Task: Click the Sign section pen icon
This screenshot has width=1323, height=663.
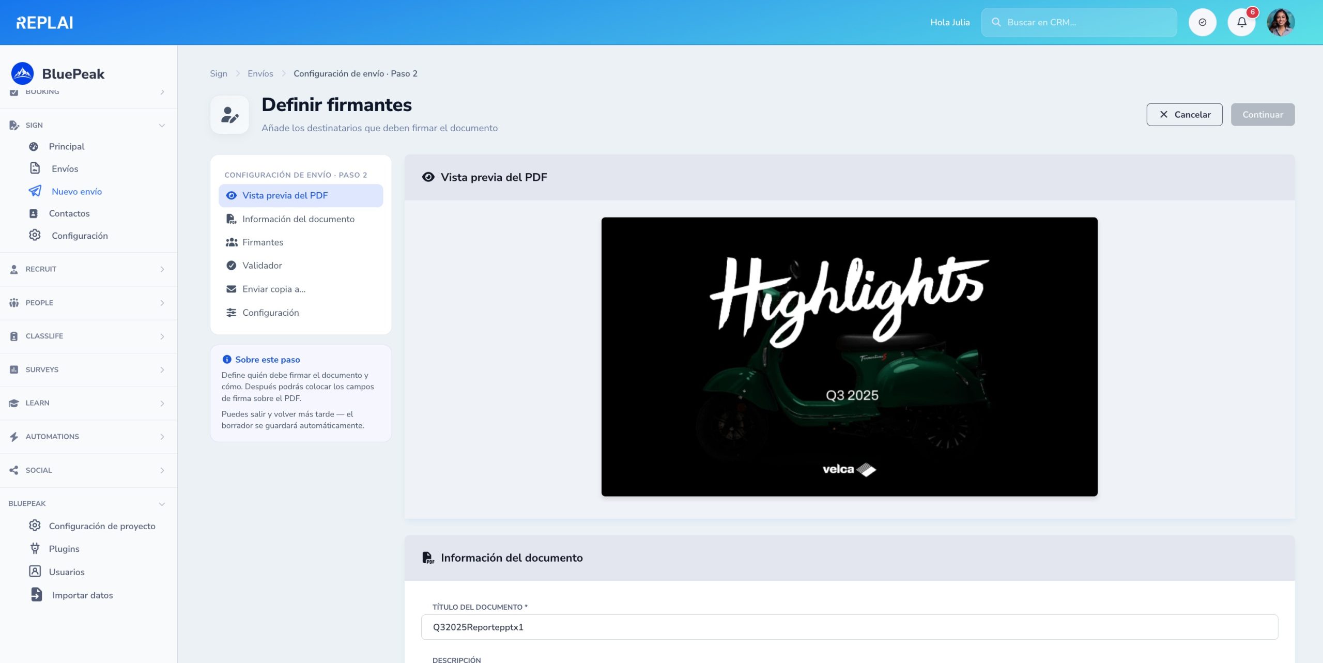Action: click(14, 125)
